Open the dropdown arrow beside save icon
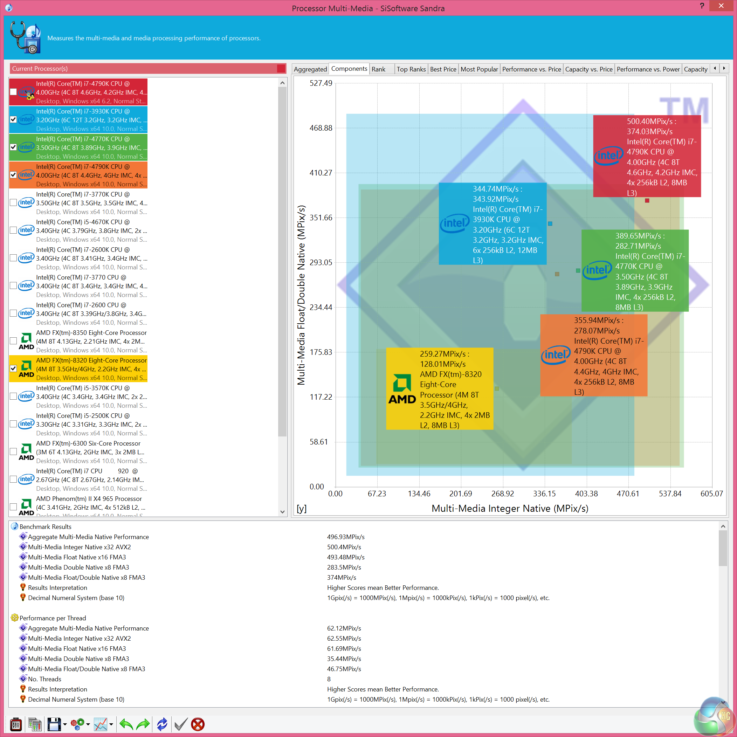The width and height of the screenshot is (737, 737). coord(65,724)
